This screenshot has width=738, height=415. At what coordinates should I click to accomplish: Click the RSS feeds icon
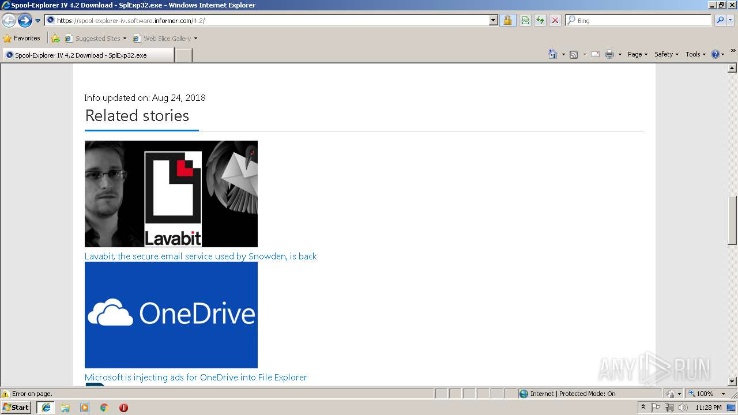[x=574, y=54]
